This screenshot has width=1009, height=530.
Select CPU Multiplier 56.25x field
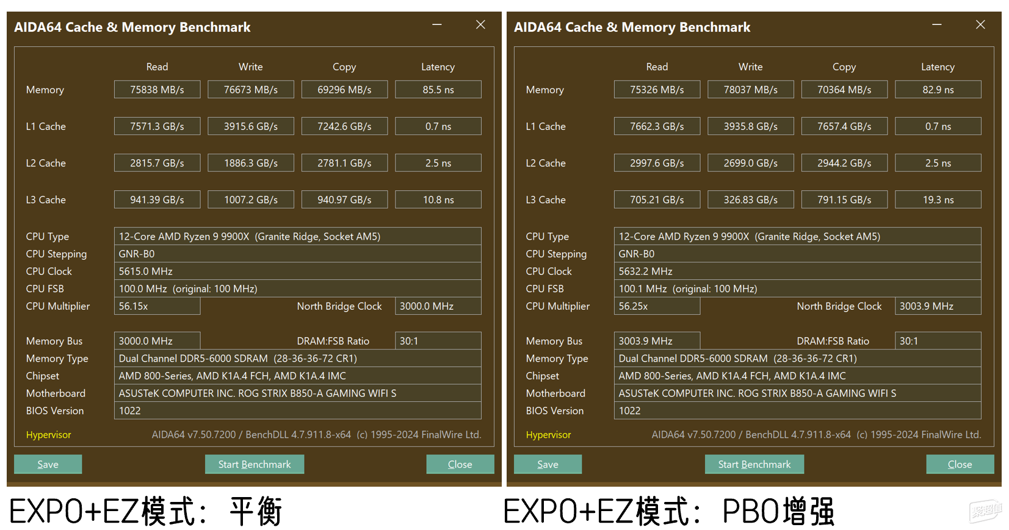(657, 306)
